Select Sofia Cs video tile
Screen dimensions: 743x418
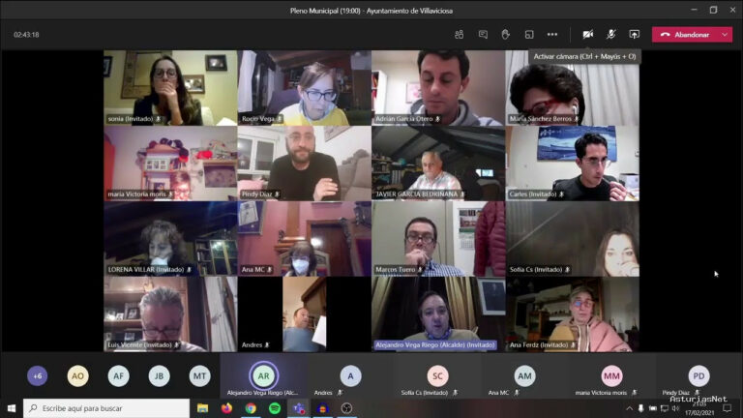pyautogui.click(x=573, y=238)
